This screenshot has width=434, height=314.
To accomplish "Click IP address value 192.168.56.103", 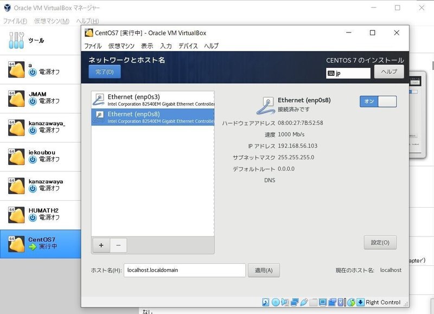I will coord(297,146).
